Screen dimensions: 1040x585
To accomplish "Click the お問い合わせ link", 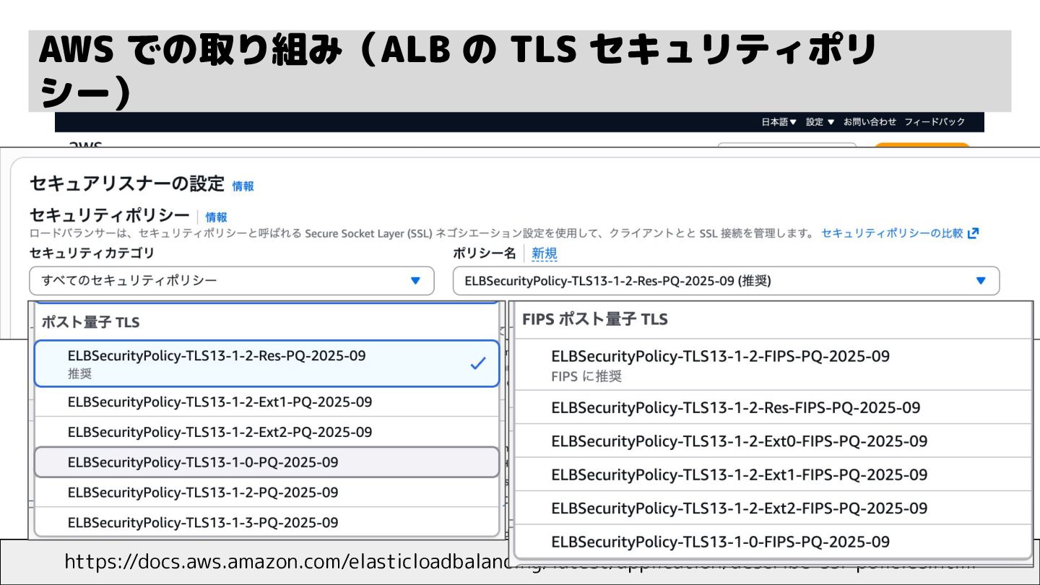I will [x=870, y=122].
